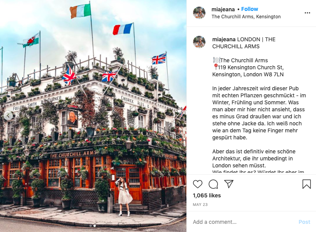View the 1,065 likes list

(x=207, y=195)
